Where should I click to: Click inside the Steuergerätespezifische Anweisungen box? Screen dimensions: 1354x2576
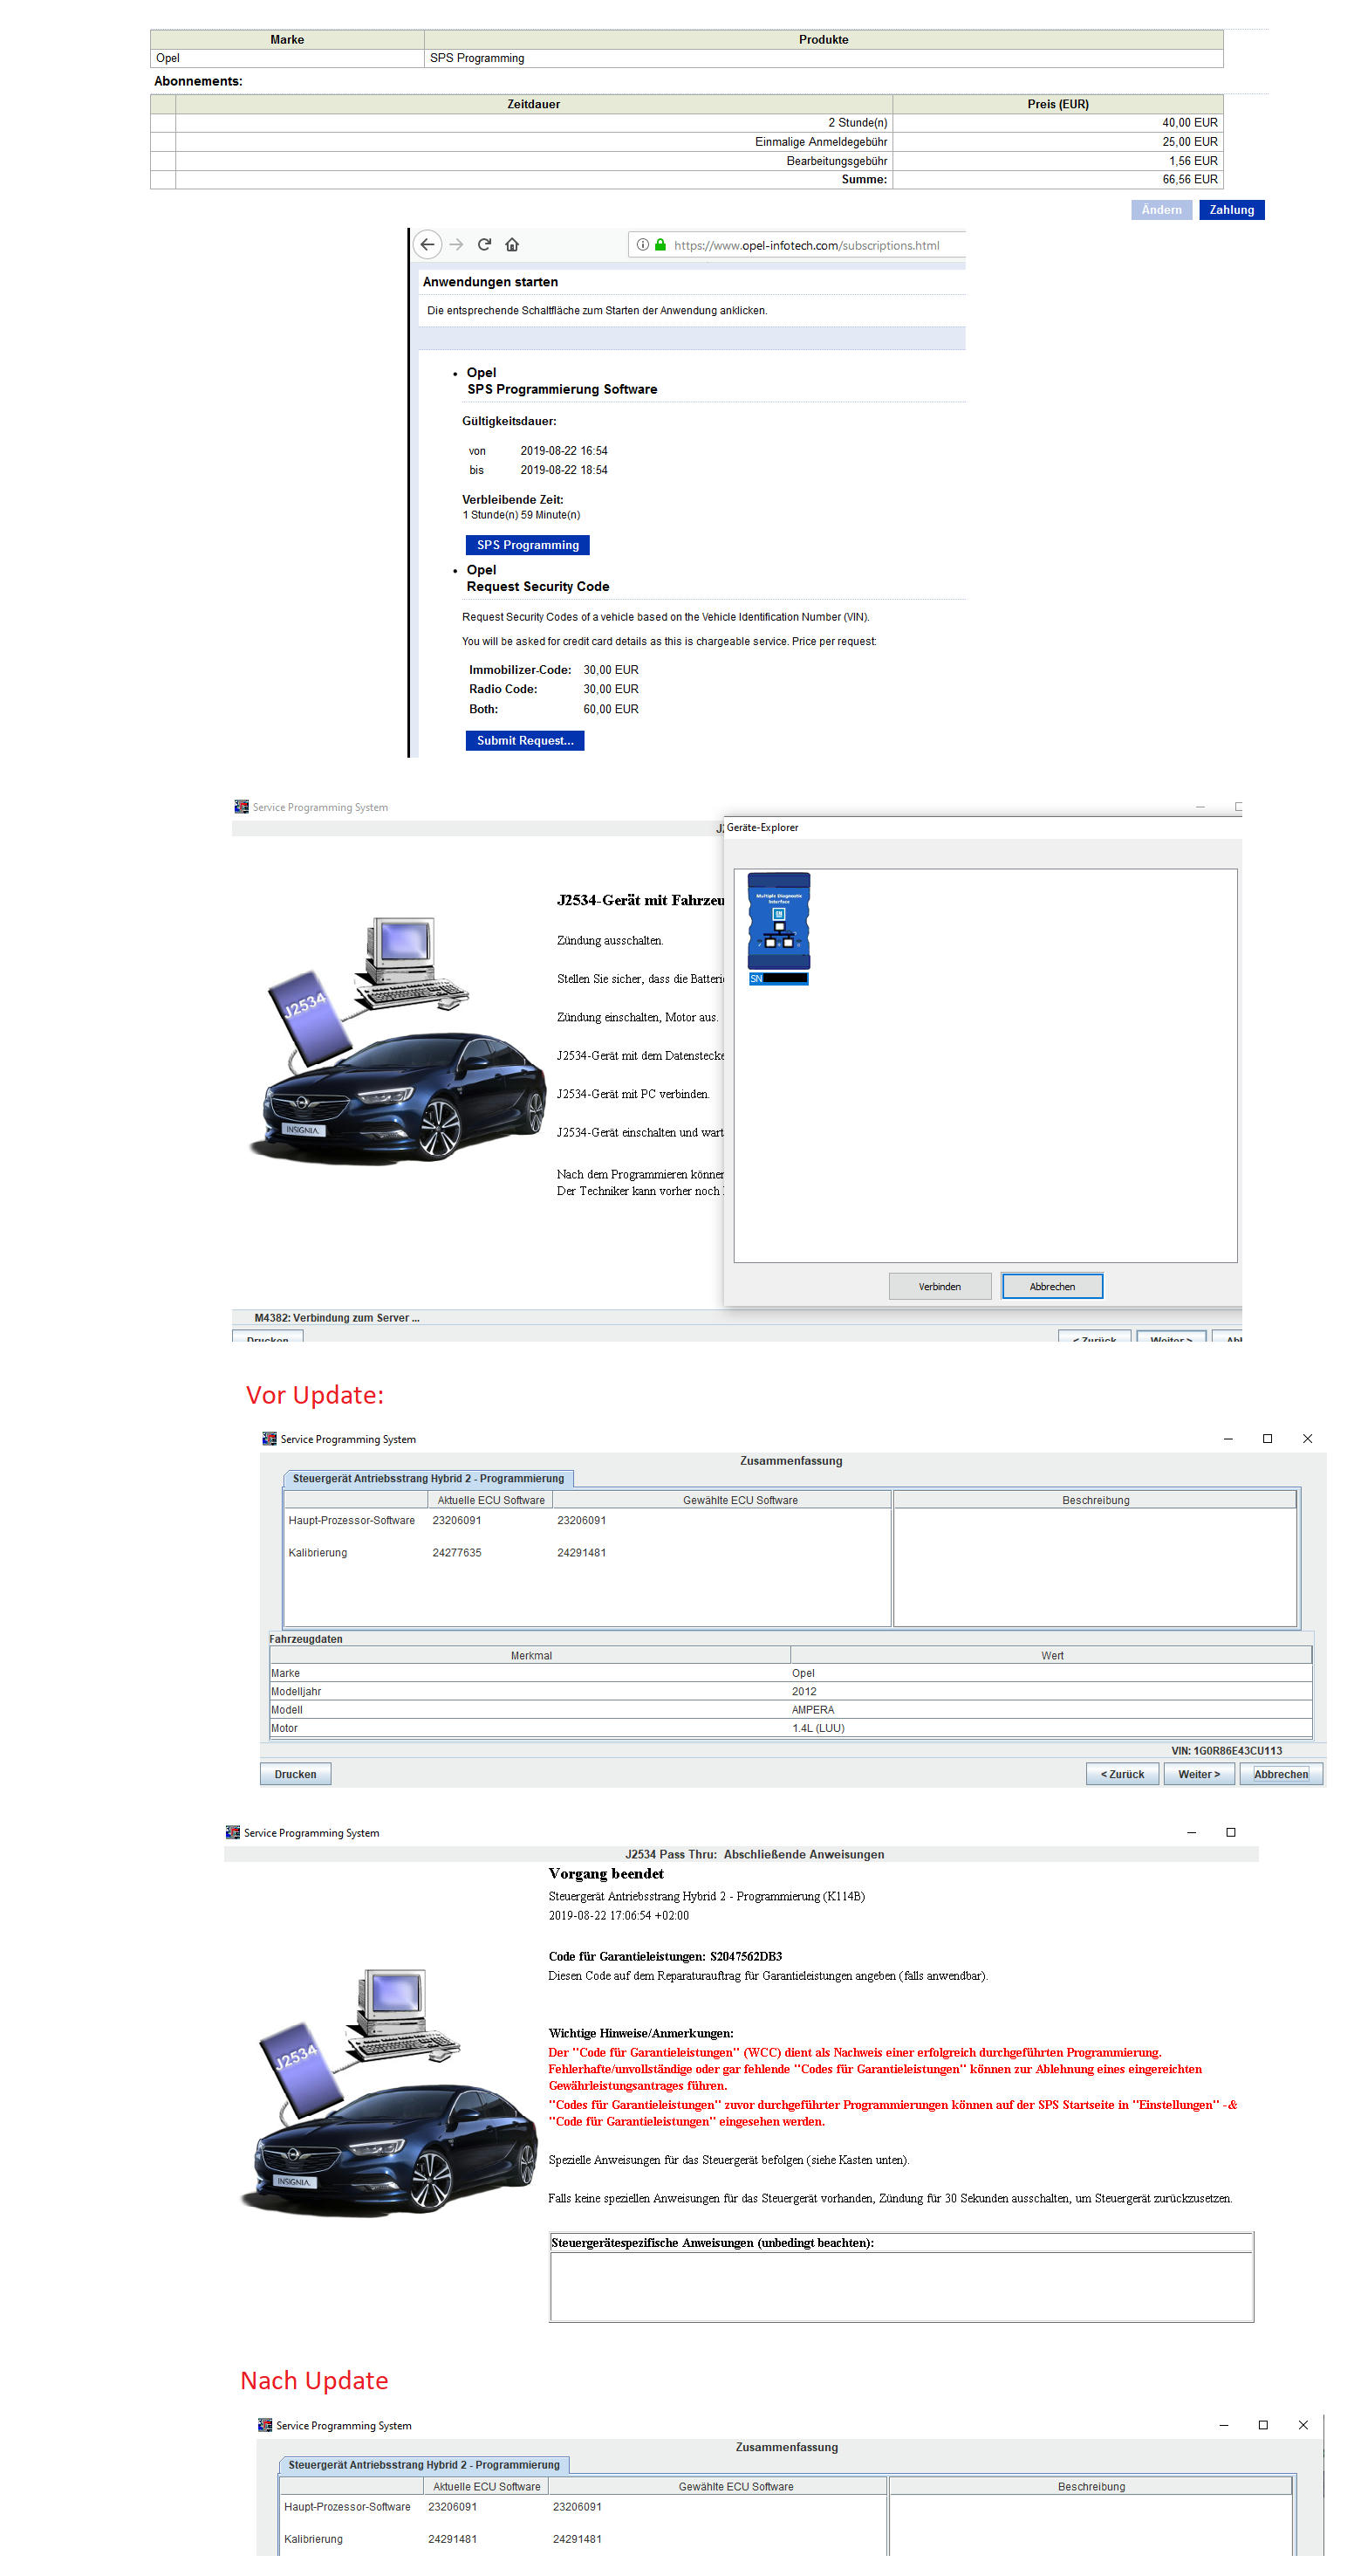[901, 2286]
